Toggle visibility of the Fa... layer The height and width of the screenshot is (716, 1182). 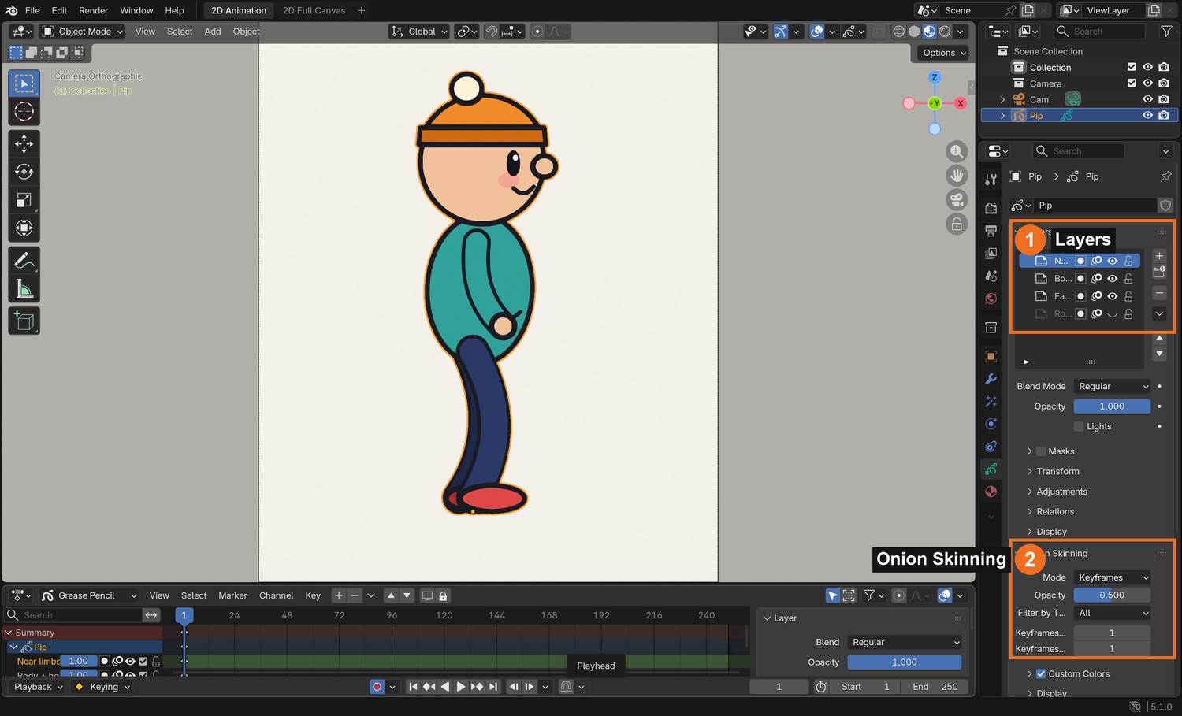(1112, 296)
